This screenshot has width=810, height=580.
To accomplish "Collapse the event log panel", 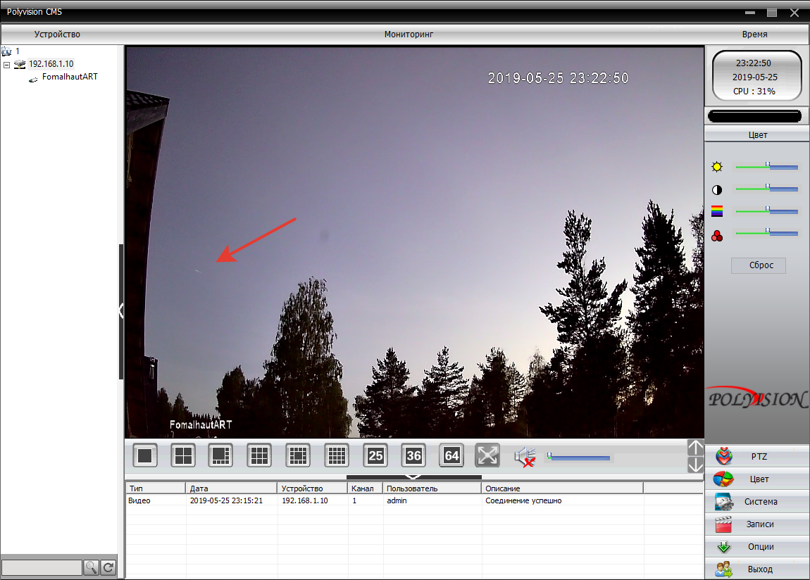I will click(413, 477).
